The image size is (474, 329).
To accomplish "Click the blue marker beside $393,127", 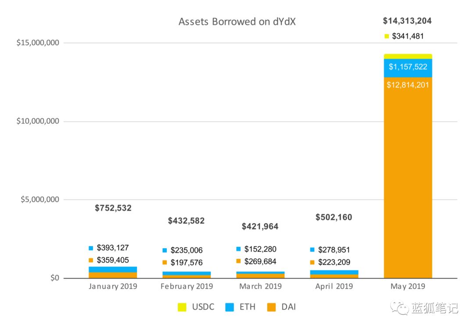I will [91, 248].
